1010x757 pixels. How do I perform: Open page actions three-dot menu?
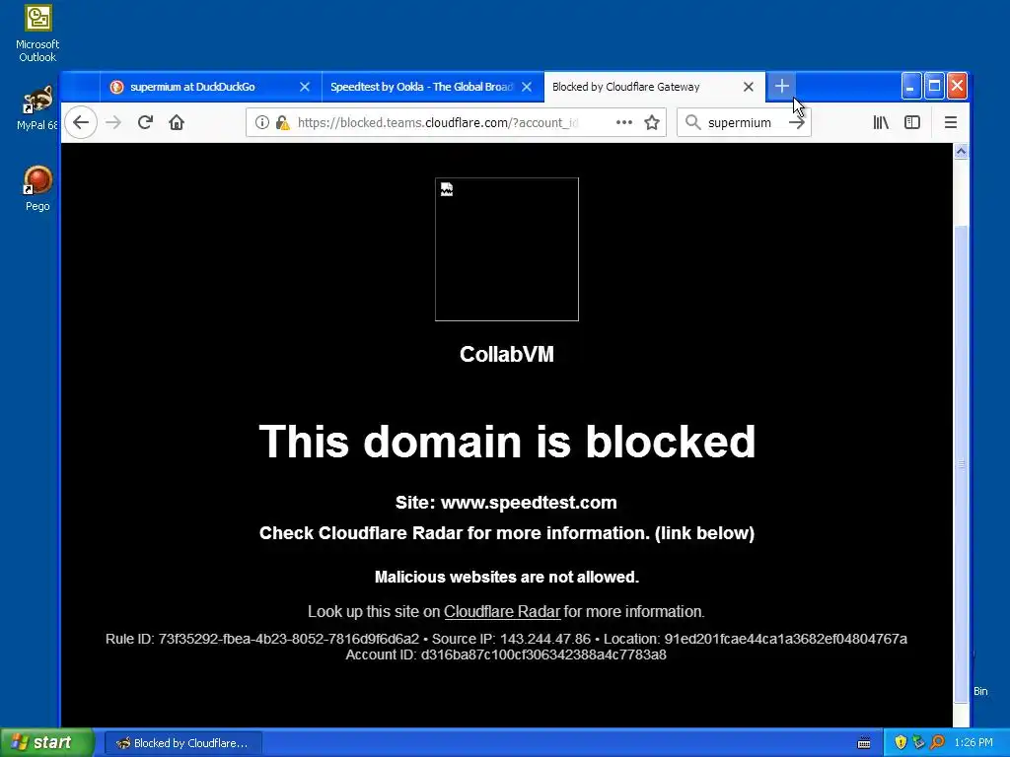click(x=623, y=122)
